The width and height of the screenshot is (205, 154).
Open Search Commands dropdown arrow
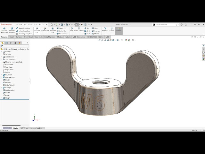point(178,25)
